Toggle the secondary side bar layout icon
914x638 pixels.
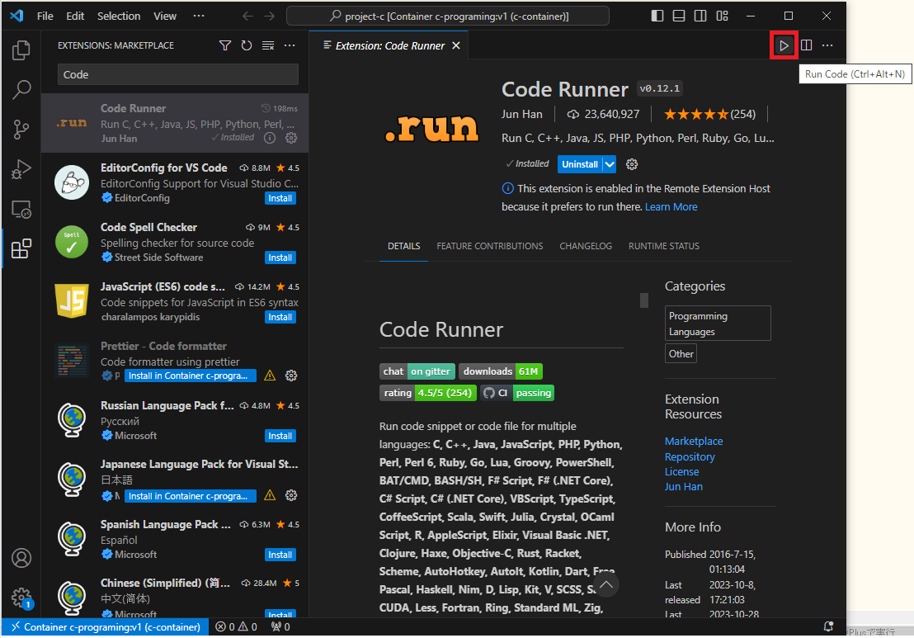[700, 16]
